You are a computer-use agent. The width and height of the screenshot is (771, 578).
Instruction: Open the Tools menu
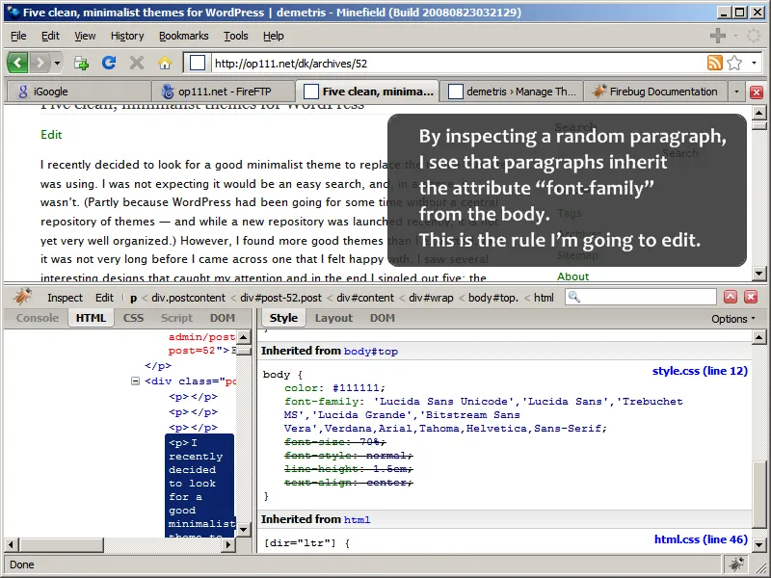[236, 36]
